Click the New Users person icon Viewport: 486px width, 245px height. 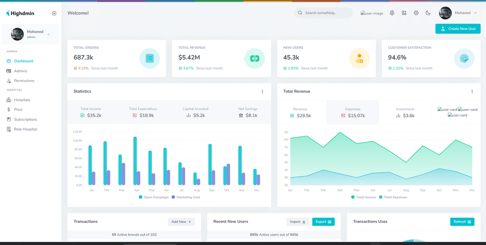pos(359,58)
